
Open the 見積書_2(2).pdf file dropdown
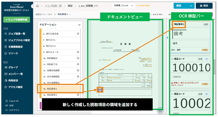[x=123, y=6]
